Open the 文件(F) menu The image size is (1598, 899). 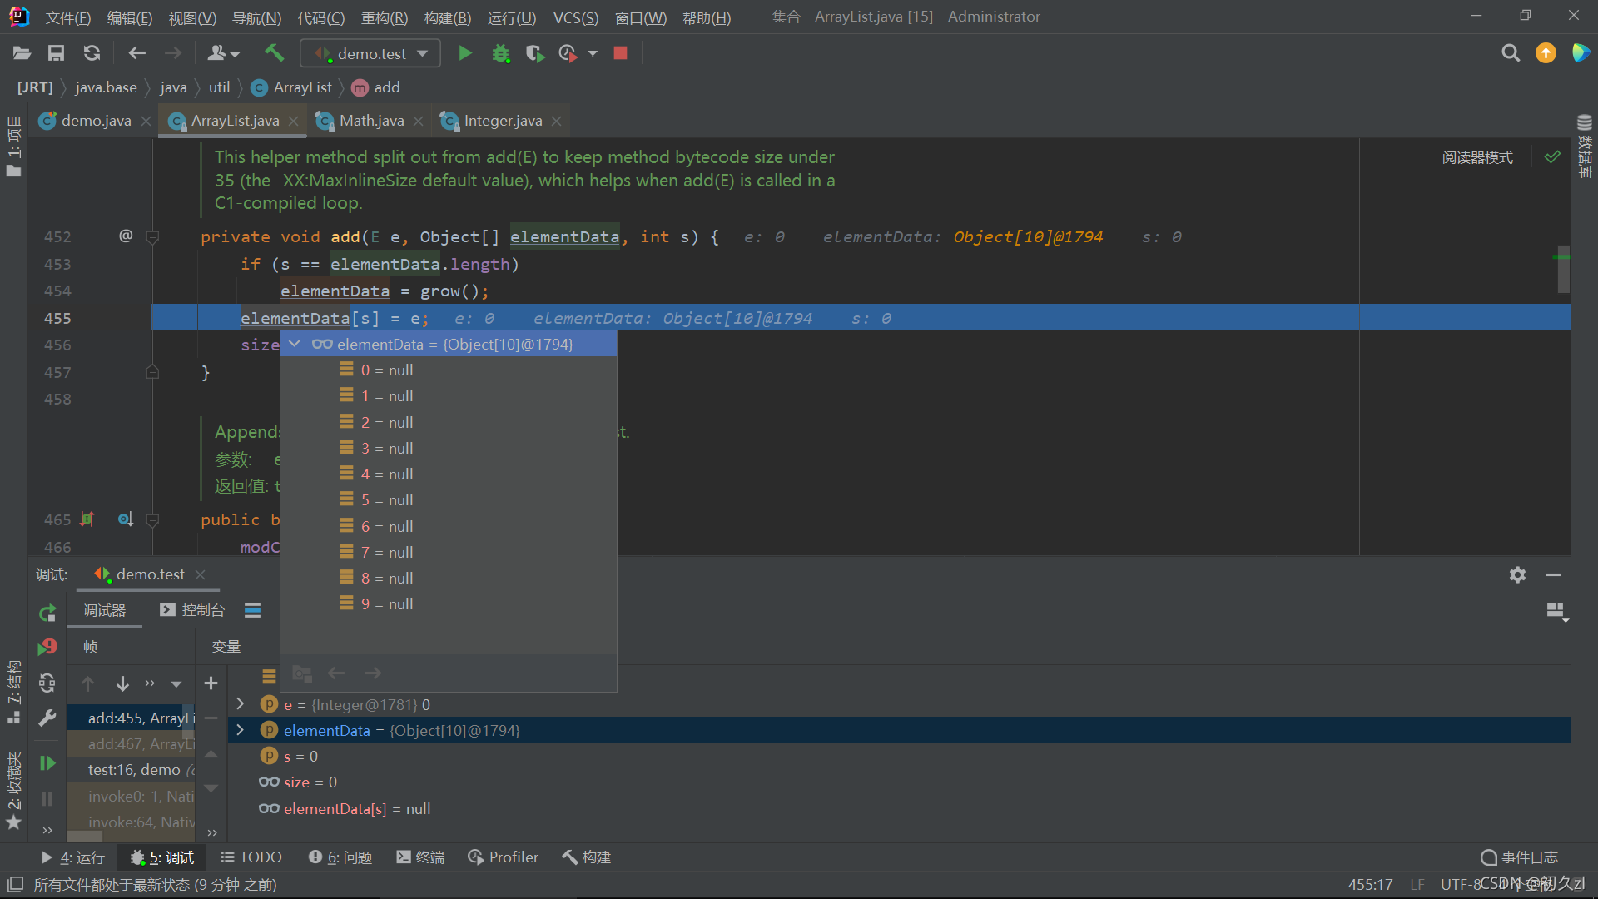click(x=67, y=17)
